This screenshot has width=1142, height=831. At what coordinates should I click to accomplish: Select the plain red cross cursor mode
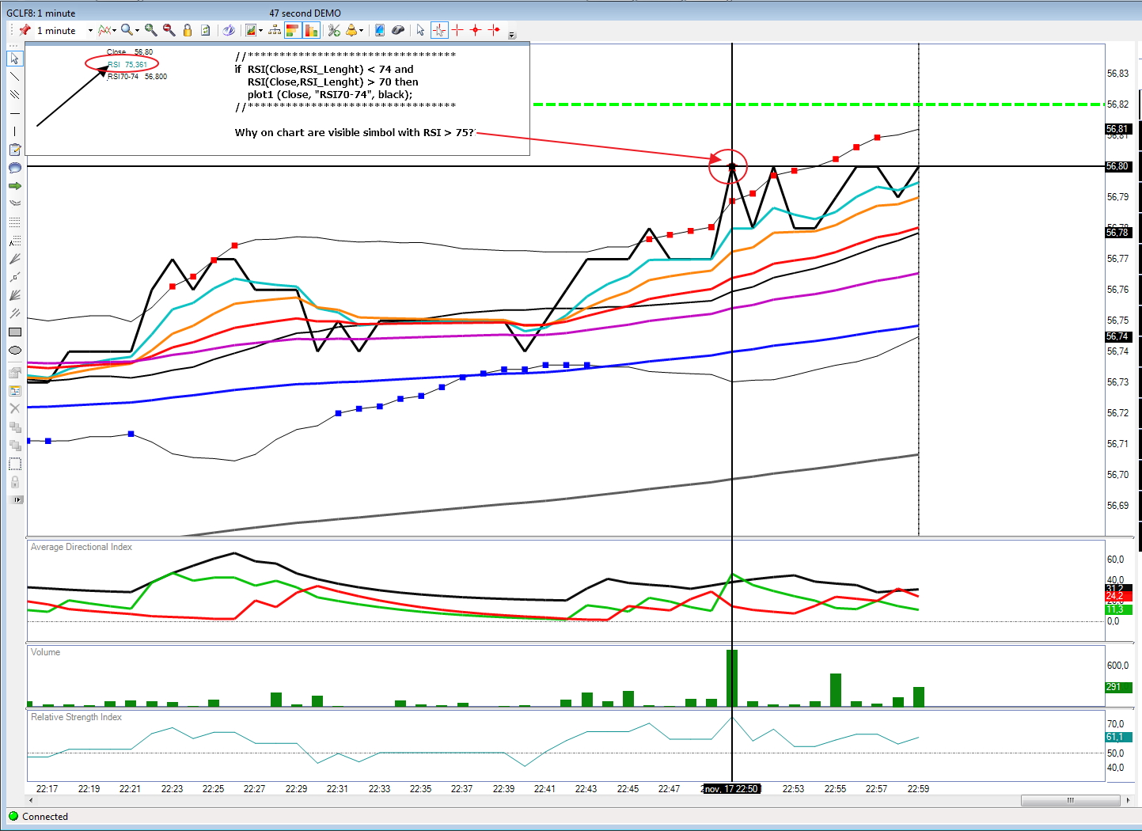coord(457,30)
